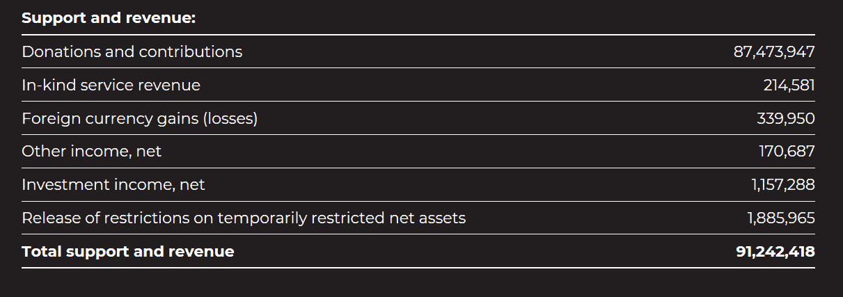
Task: Select 'Foreign currency gains (losses)' row label
Action: coord(139,118)
